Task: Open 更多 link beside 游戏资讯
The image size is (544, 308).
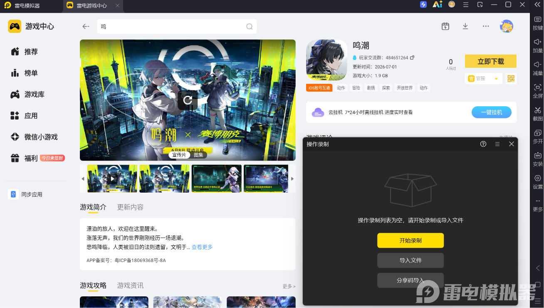Action: (289, 286)
